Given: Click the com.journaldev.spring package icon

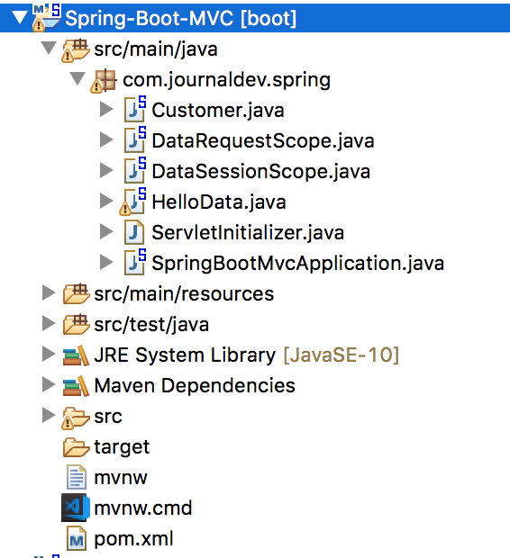Looking at the screenshot, I should pyautogui.click(x=104, y=81).
